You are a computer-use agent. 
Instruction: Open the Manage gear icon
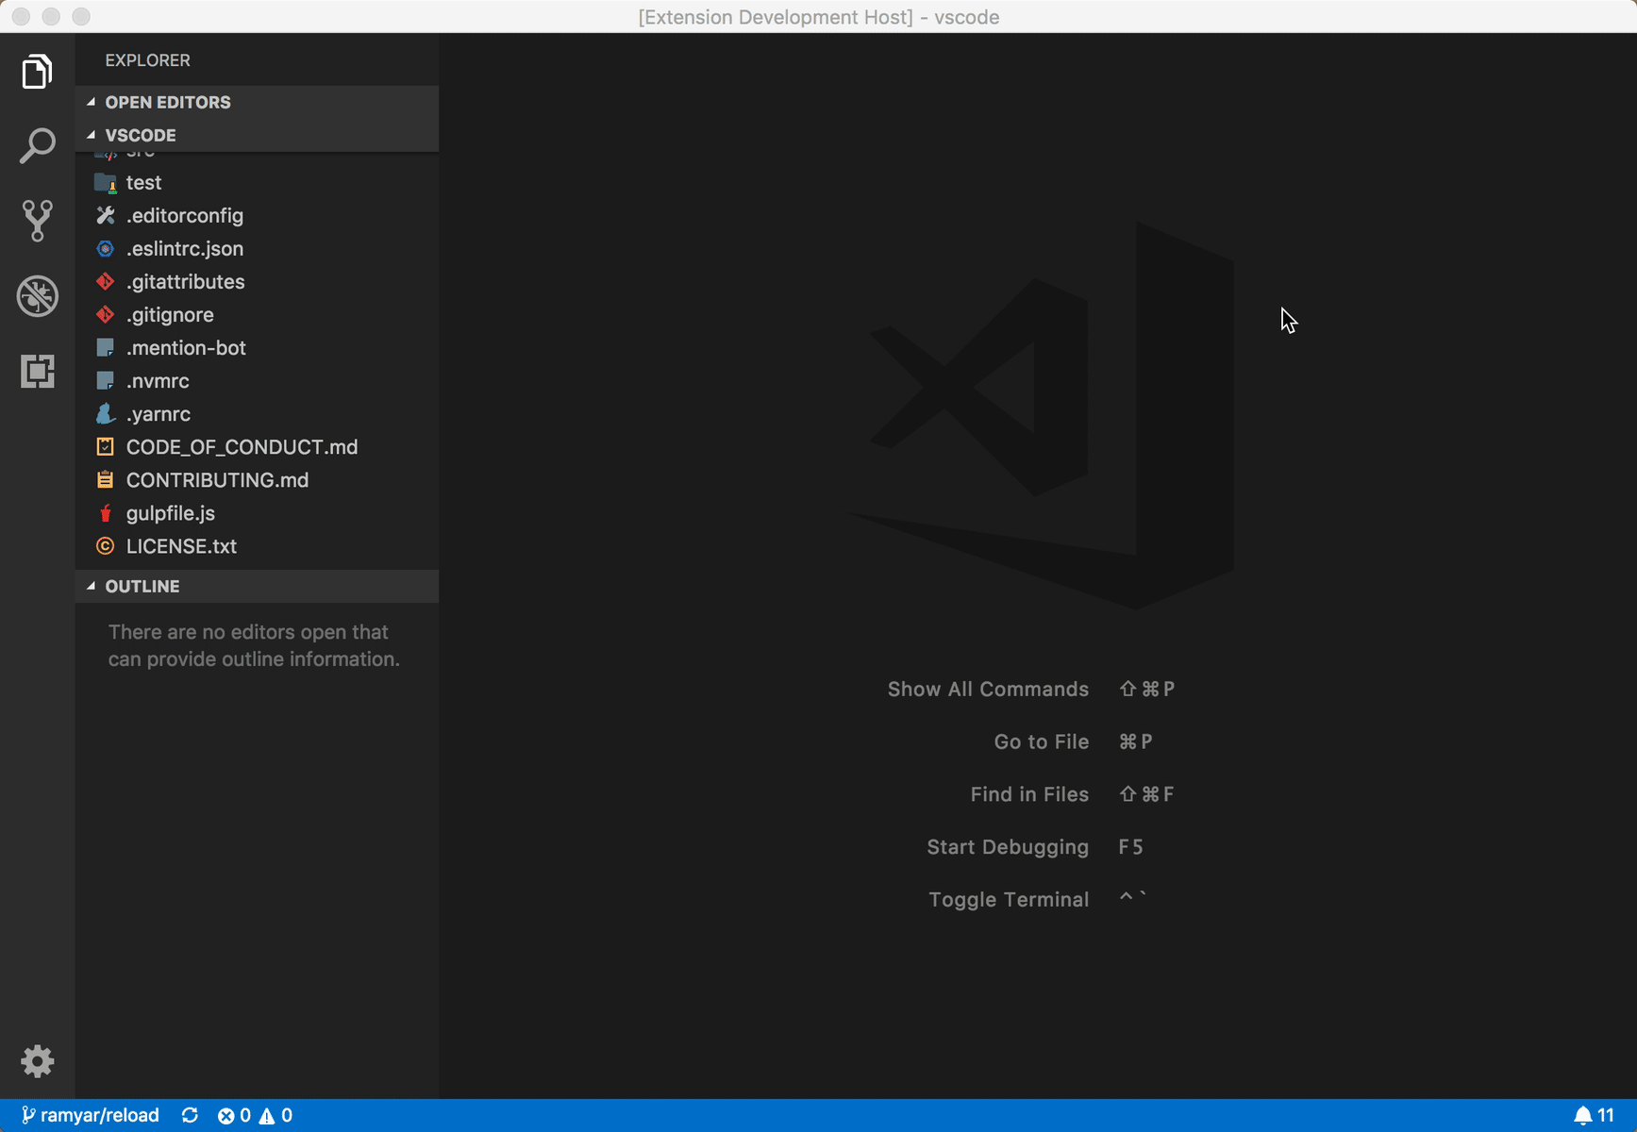[37, 1061]
